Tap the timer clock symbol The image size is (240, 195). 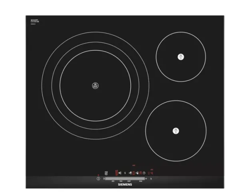click(144, 173)
